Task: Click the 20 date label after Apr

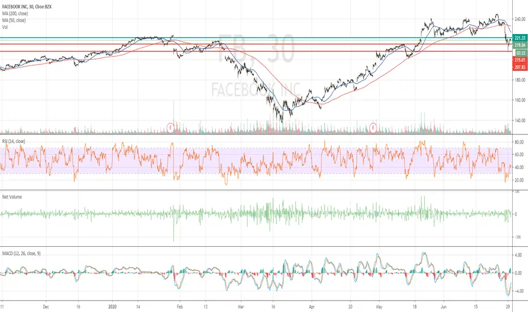Action: click(350, 307)
